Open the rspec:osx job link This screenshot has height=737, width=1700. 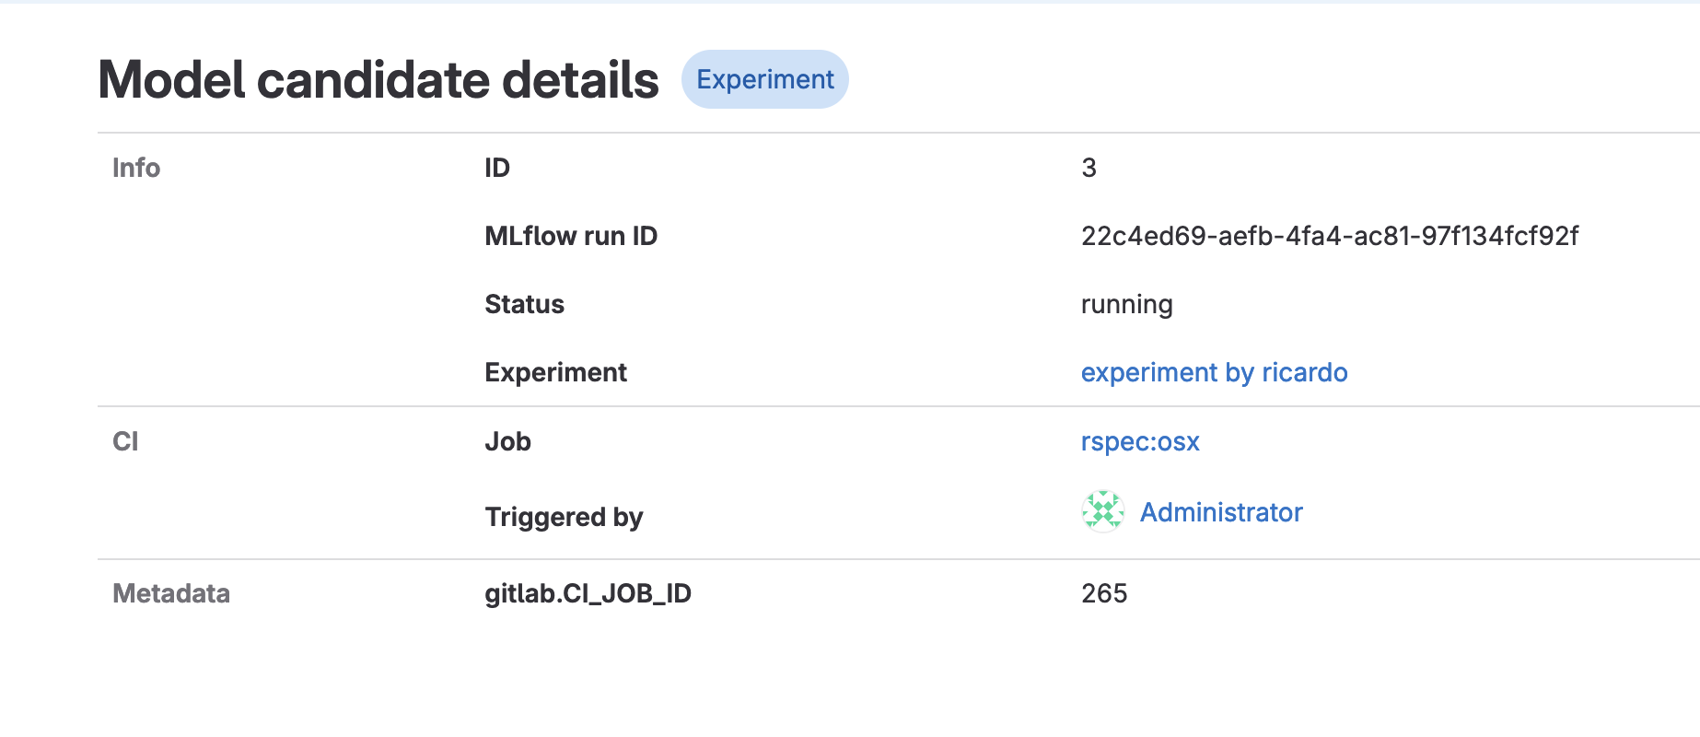1139,442
